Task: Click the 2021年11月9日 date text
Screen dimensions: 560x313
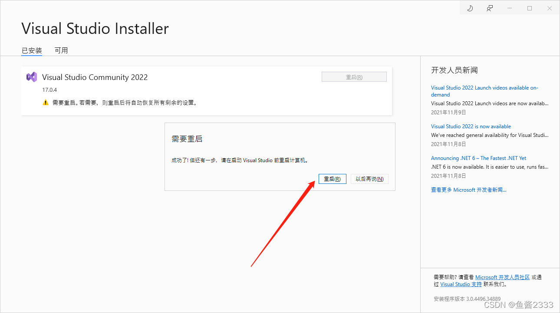Action: coord(448,112)
